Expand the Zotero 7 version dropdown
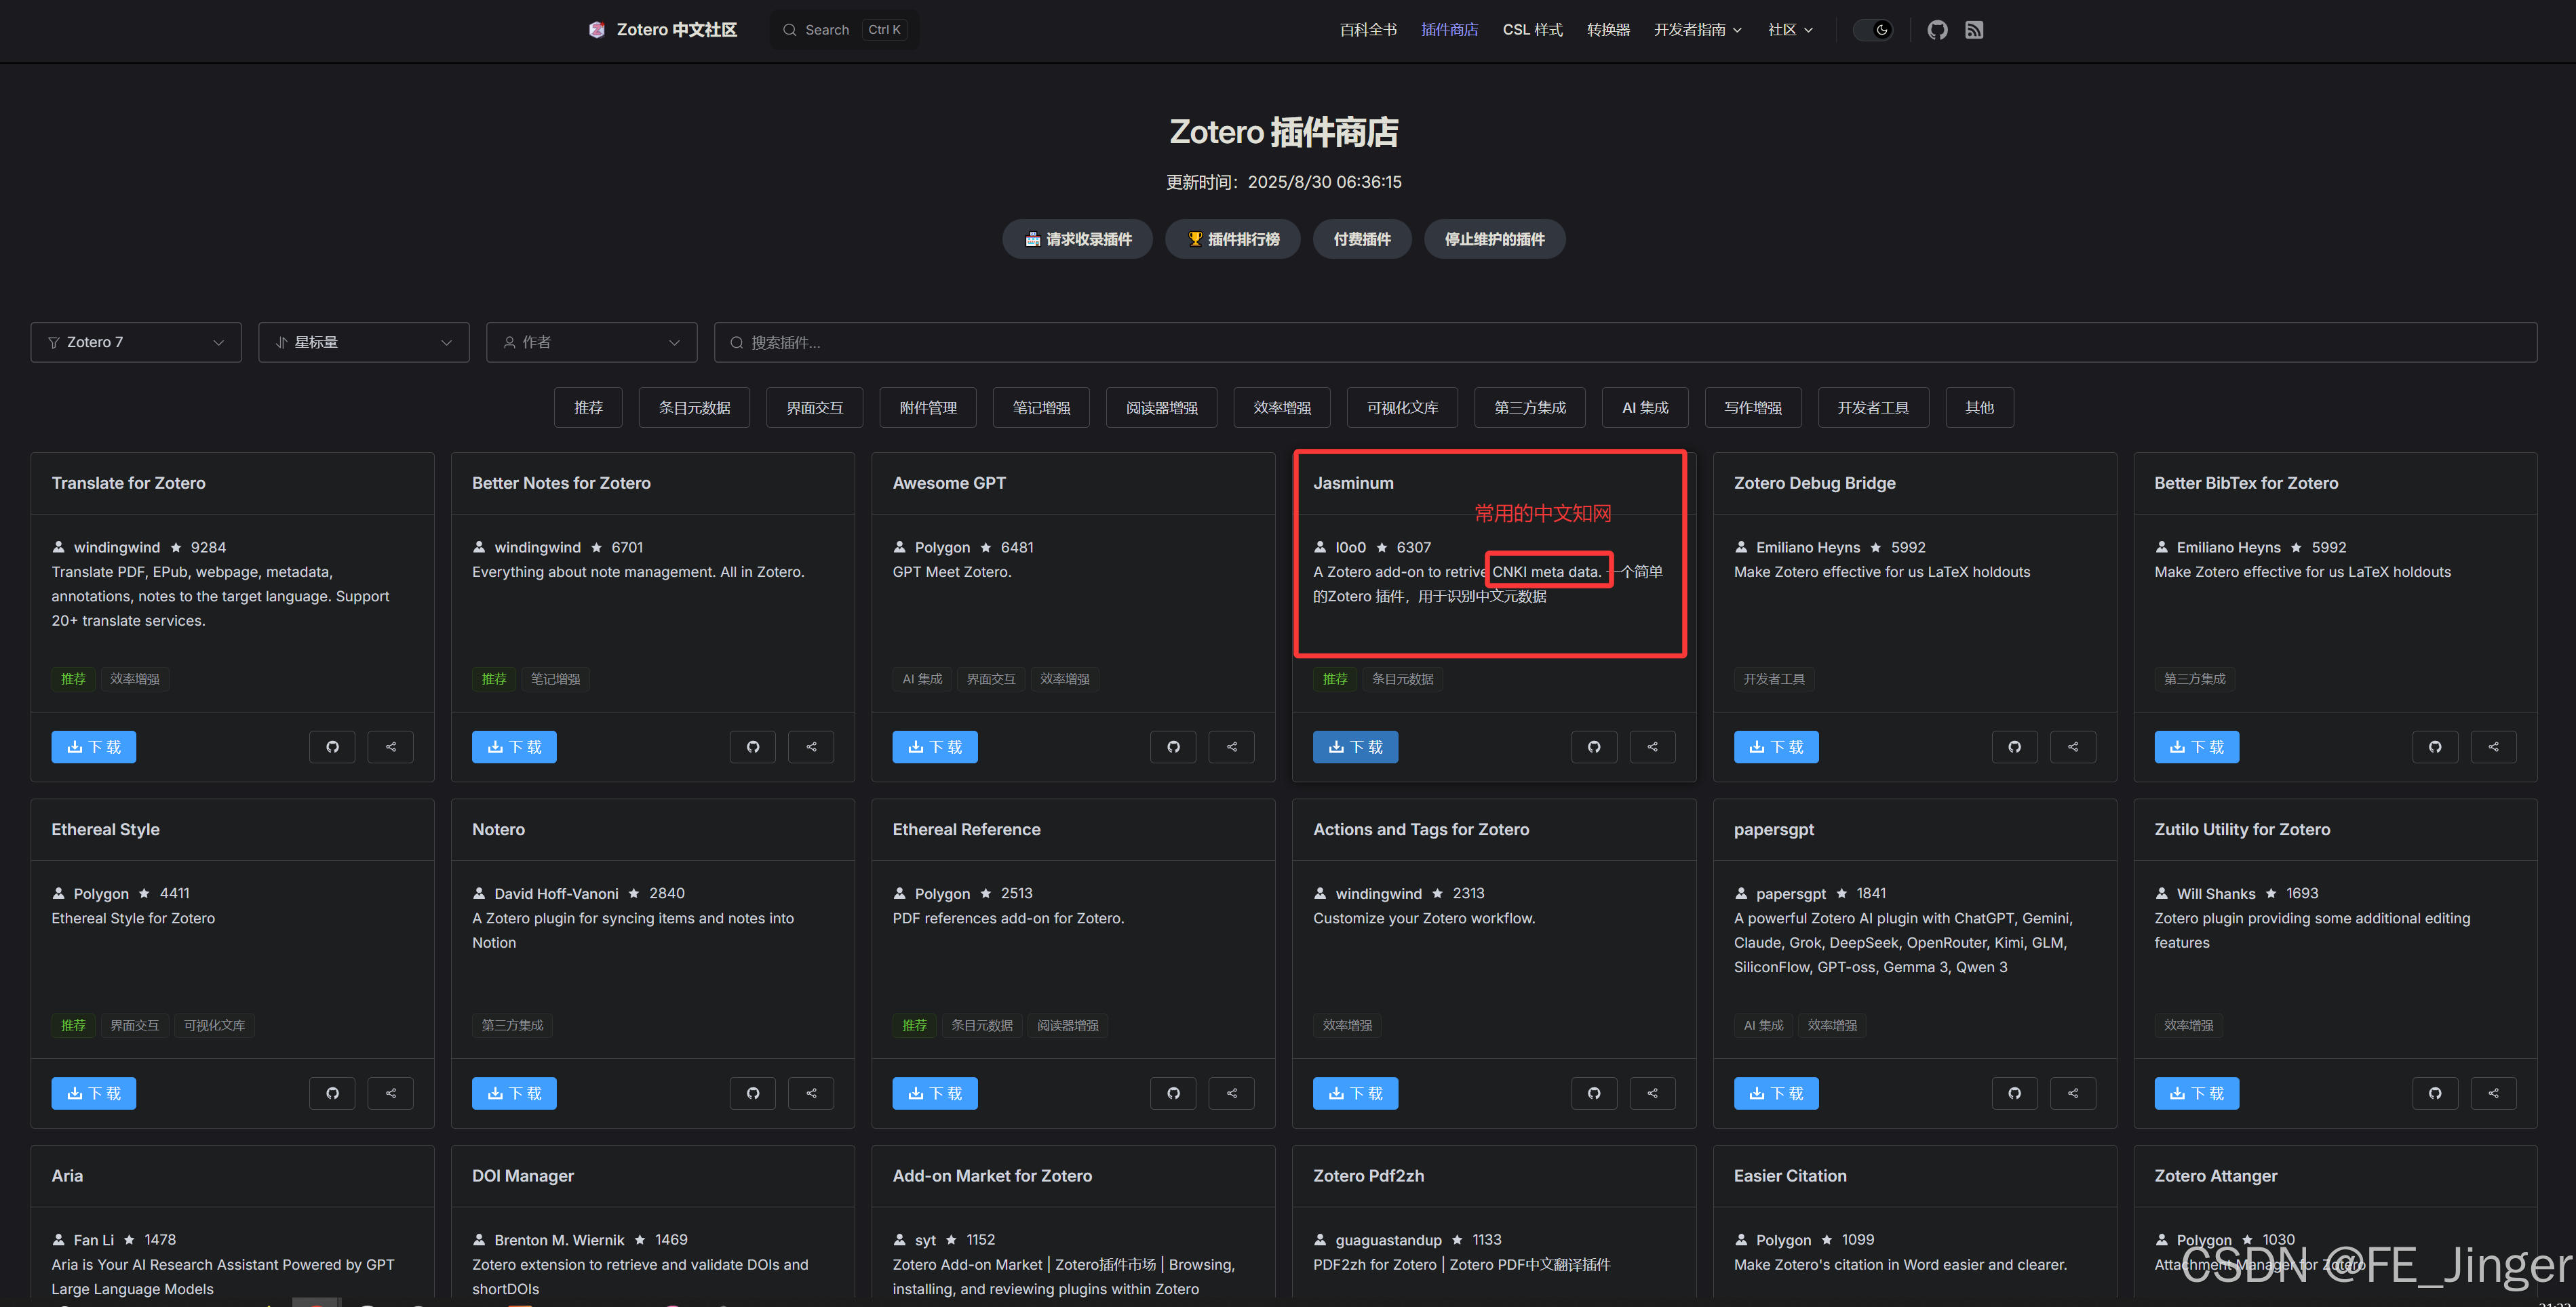Image resolution: width=2576 pixels, height=1307 pixels. (x=136, y=342)
